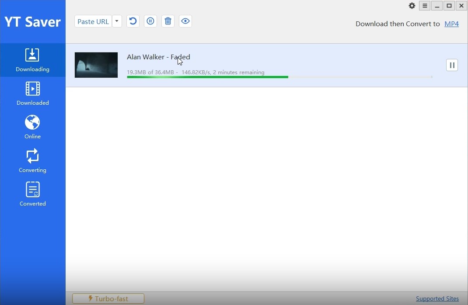Click the download progress bar
Viewport: 468px width, 305px height.
[x=279, y=77]
